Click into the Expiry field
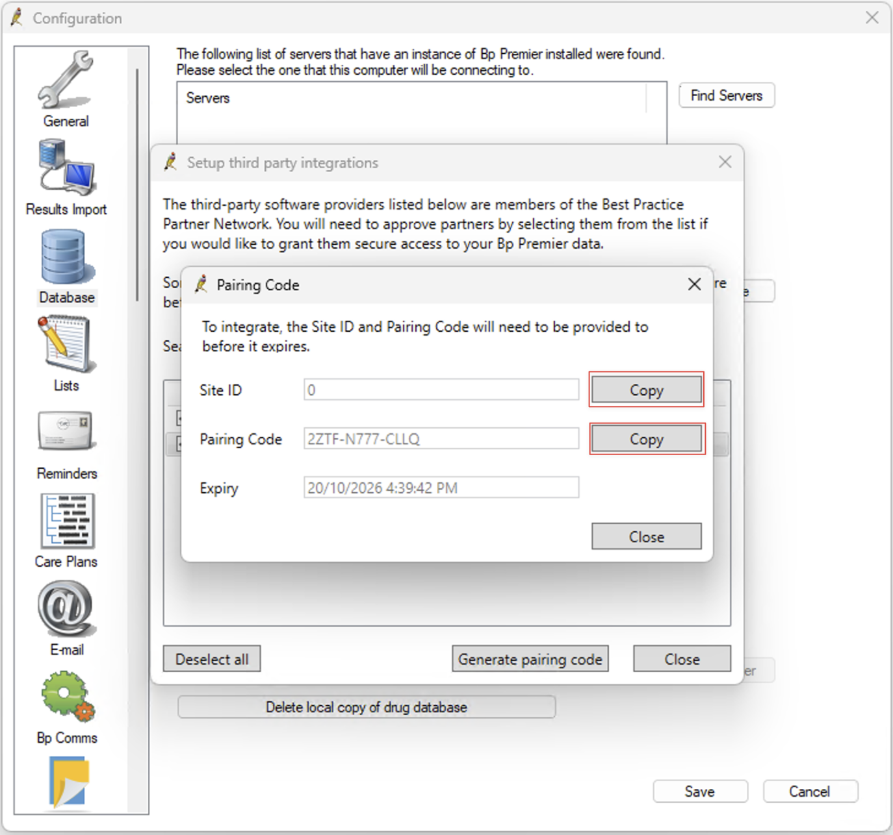Screen dimensions: 893x835 441,488
